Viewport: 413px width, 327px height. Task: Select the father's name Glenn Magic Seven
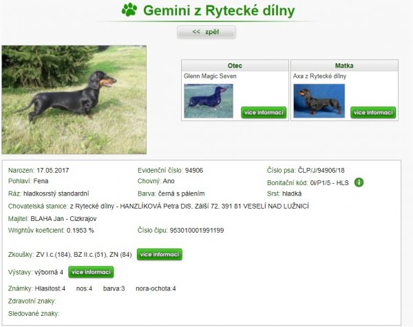click(210, 76)
